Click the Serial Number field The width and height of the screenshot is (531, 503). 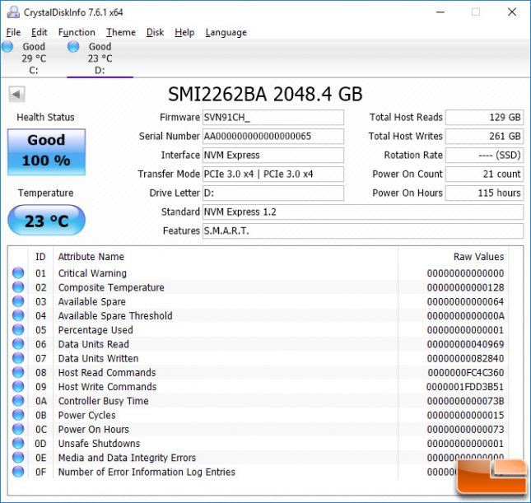point(273,136)
